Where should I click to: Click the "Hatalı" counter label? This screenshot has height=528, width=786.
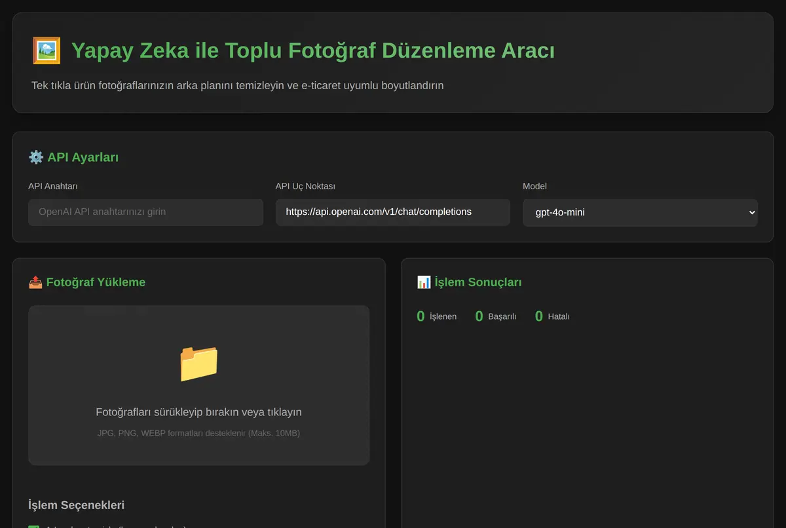[x=559, y=316]
